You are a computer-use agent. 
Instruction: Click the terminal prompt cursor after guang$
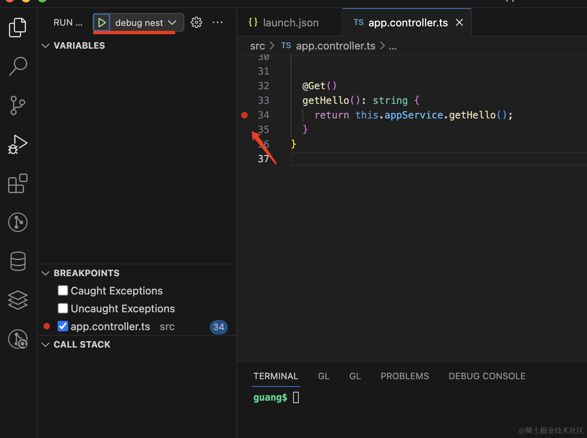296,397
